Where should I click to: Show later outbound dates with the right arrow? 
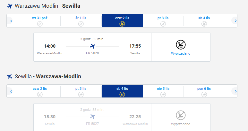235,21
